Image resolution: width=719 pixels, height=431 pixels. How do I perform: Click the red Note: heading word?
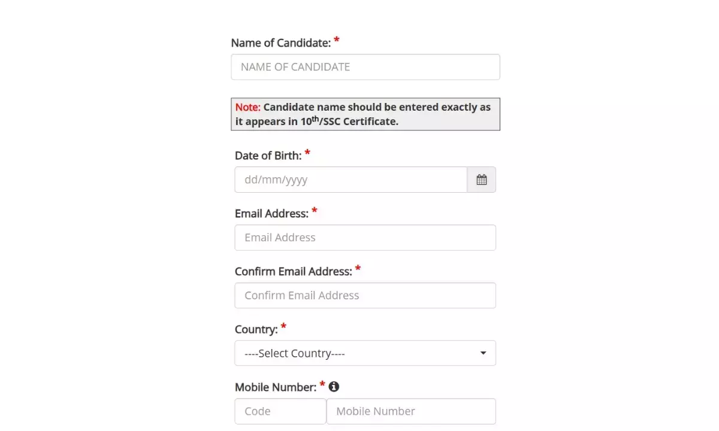click(x=247, y=107)
